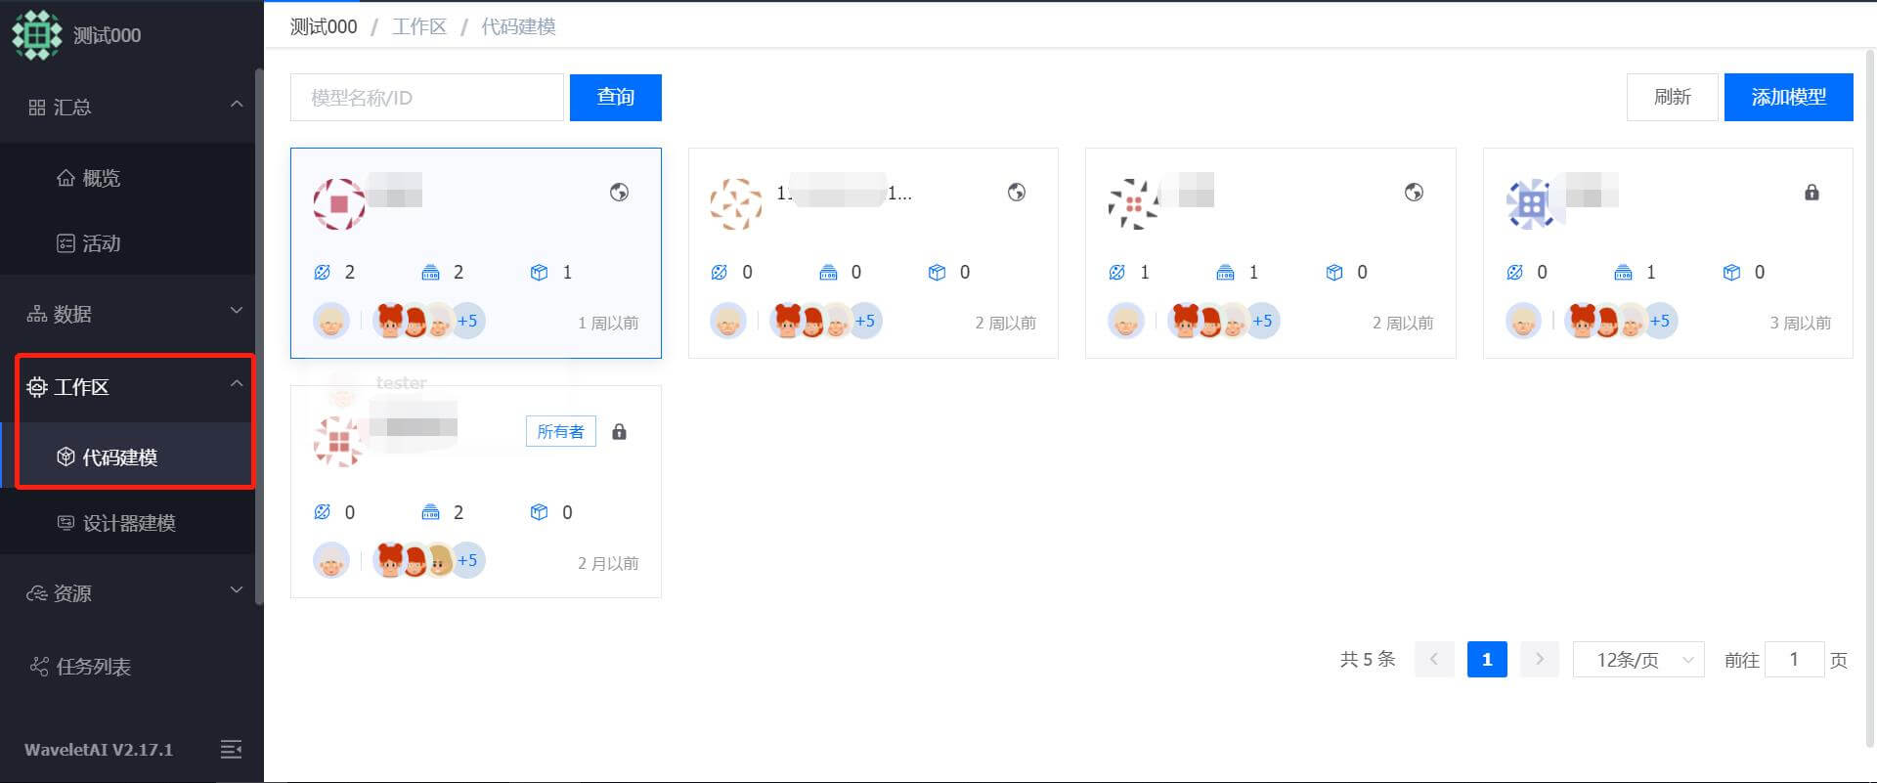The image size is (1877, 783).
Task: Click the lock icon on fourth model card
Action: [1812, 193]
